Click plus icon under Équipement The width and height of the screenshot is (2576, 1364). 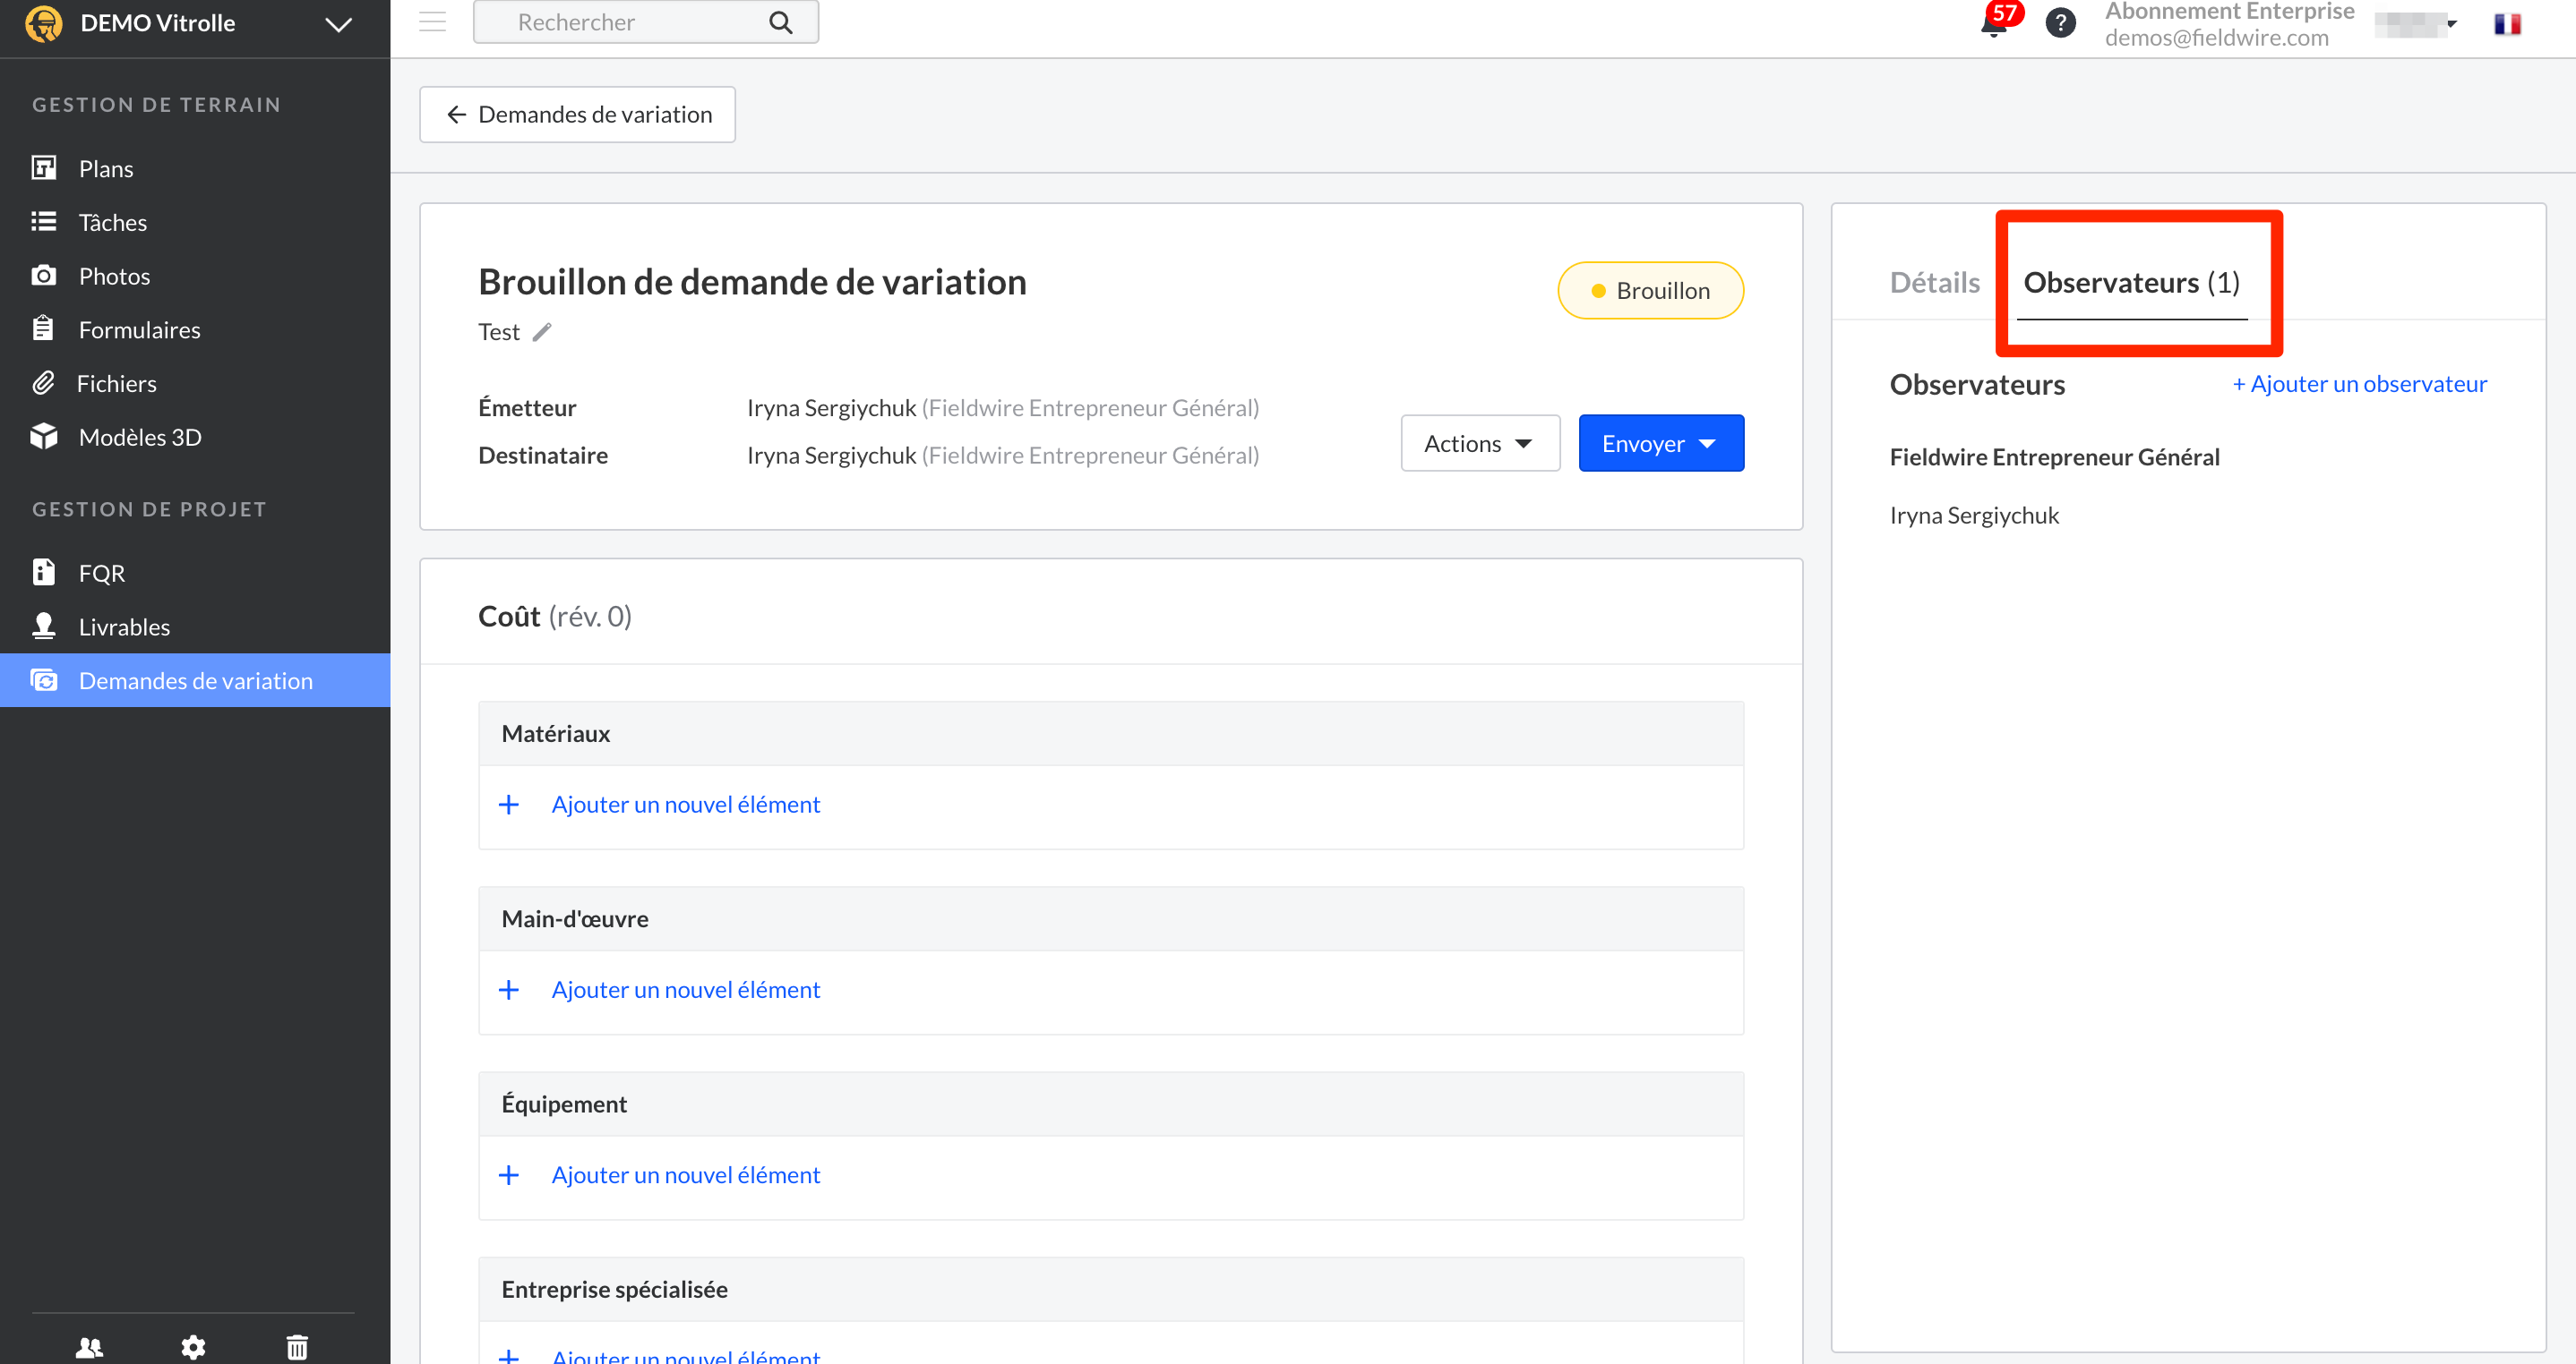509,1174
